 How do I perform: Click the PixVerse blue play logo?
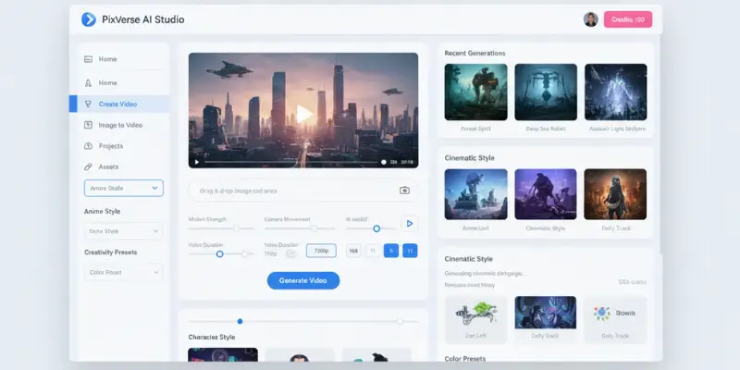(88, 19)
